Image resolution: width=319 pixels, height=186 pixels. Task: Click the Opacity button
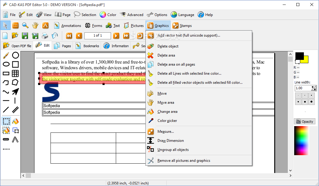click(x=304, y=122)
